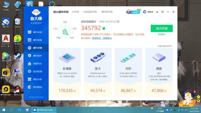The width and height of the screenshot is (201, 113).
Task: Open 硬件体检 in the sidebar
Action: tap(37, 32)
